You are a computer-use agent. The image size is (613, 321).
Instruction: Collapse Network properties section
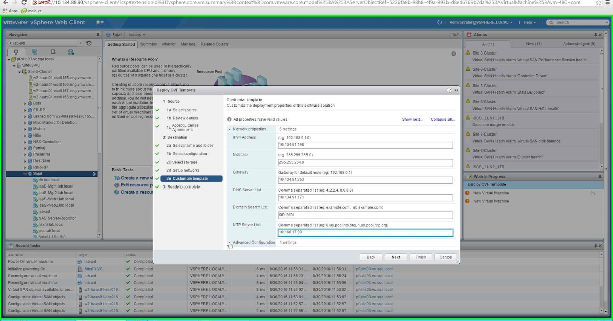click(230, 129)
